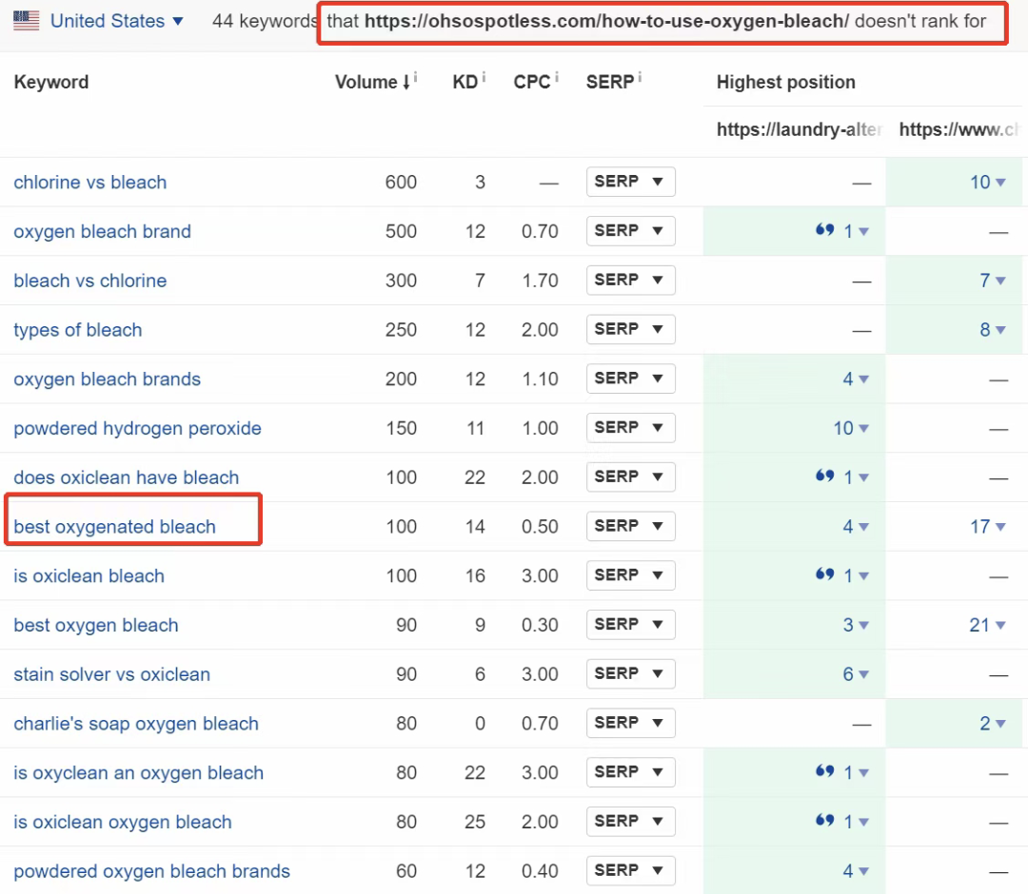1028x894 pixels.
Task: Open position 10 dropdown for 'chlorine vs bleach'
Action: pyautogui.click(x=987, y=182)
